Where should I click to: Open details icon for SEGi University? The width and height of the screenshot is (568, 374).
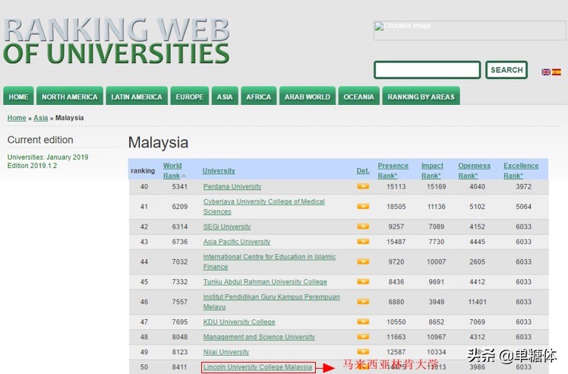pos(363,227)
